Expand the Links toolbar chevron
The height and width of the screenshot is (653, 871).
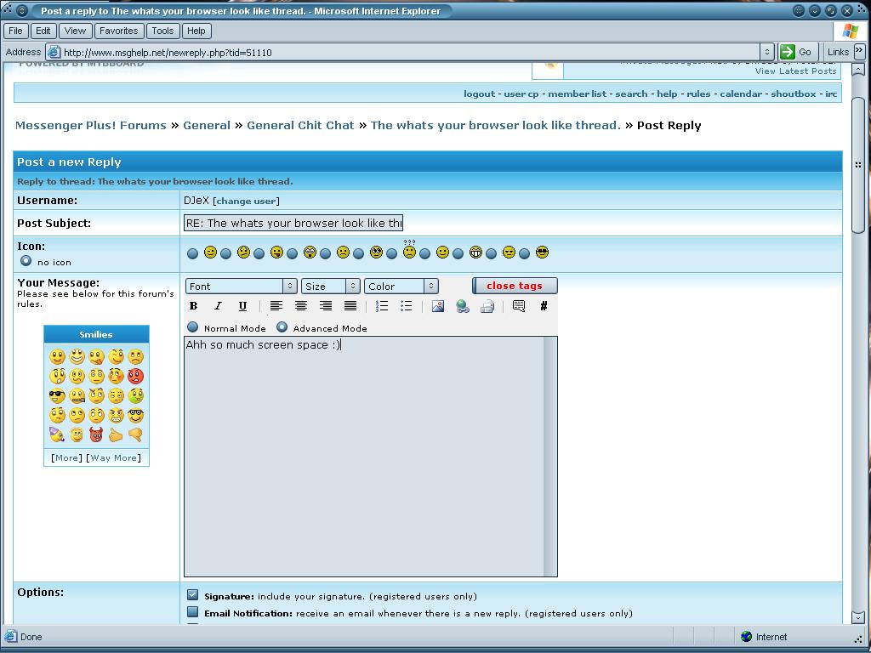(859, 51)
